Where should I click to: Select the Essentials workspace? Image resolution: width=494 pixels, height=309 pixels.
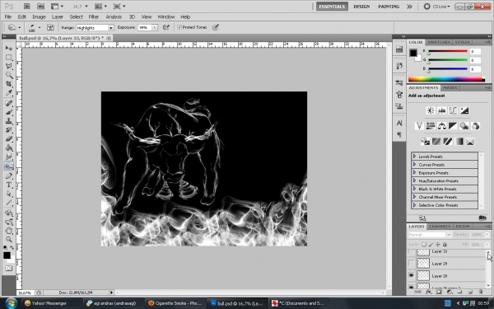click(x=332, y=7)
